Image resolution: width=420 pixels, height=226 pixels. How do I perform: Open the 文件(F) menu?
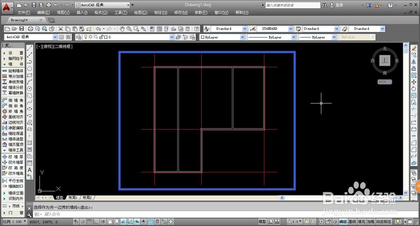(24, 13)
